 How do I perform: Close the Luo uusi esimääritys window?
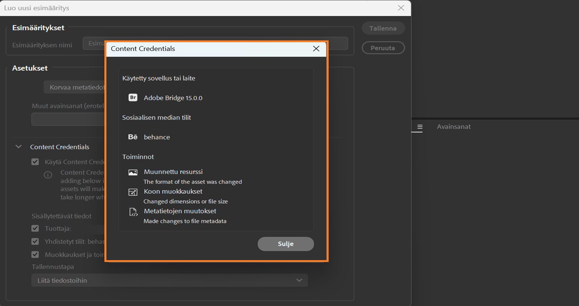[x=401, y=8]
